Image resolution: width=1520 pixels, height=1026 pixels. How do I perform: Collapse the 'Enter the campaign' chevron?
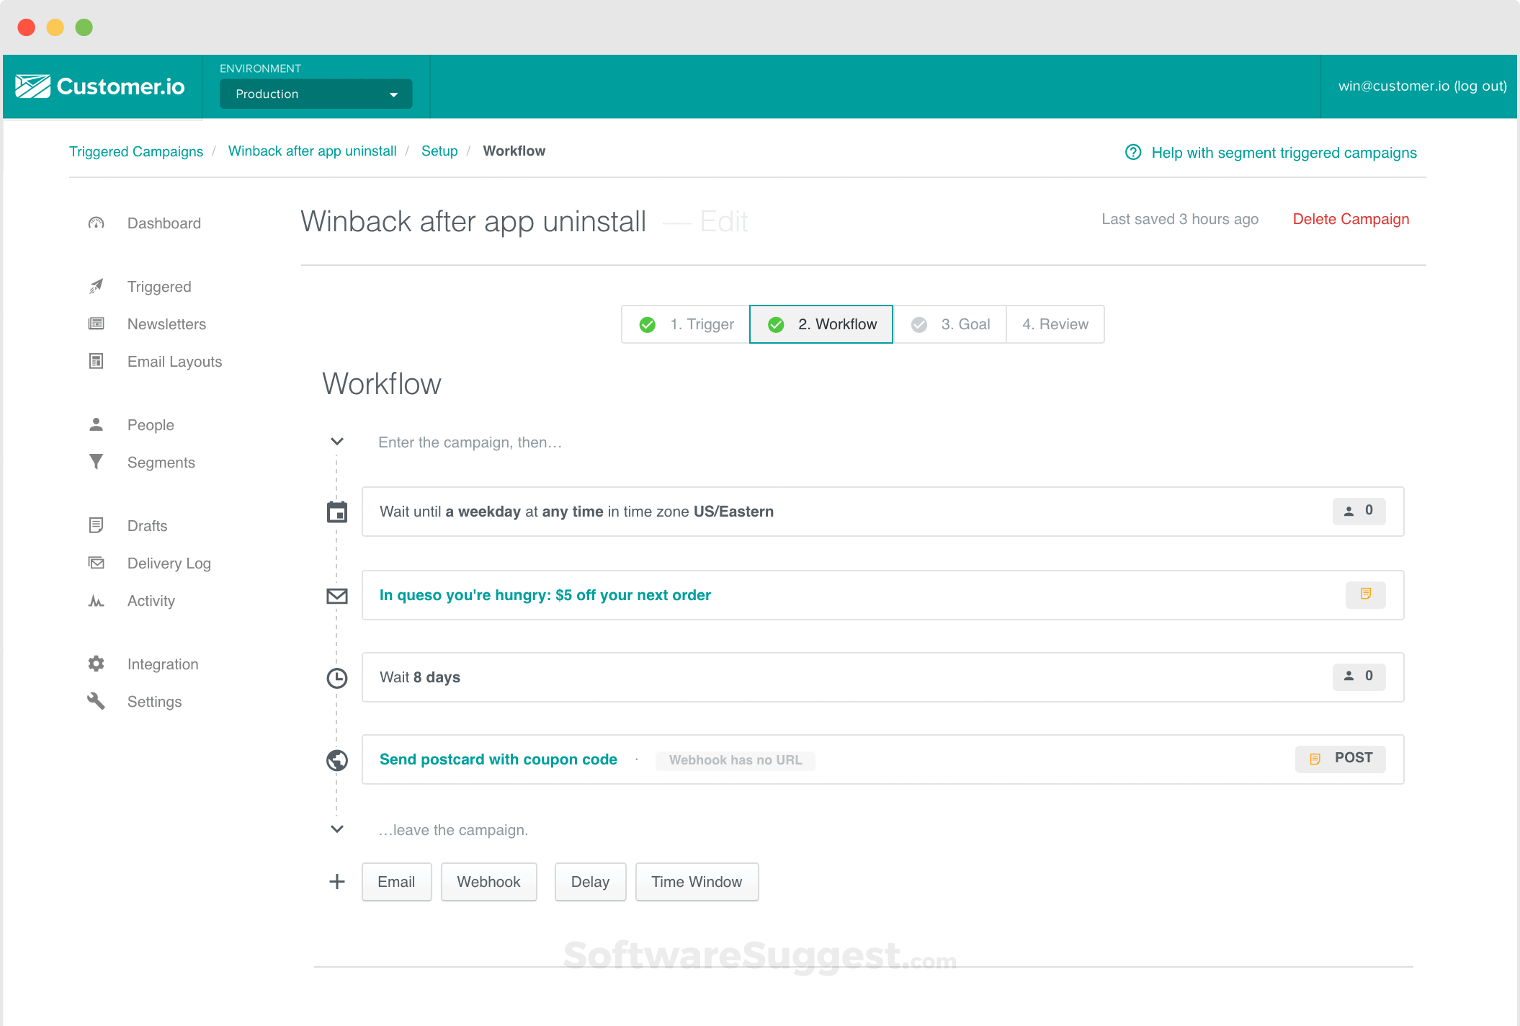coord(336,442)
